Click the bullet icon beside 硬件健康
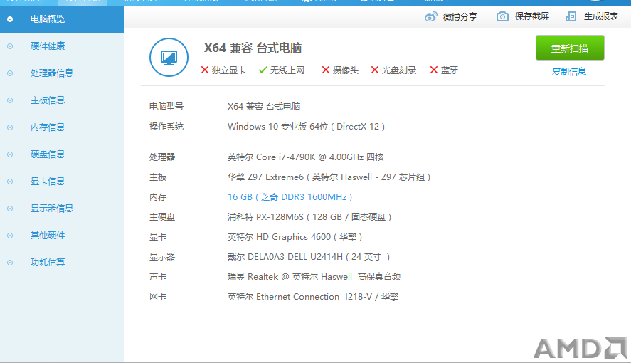Viewport: 631px width, 363px height. tap(10, 46)
